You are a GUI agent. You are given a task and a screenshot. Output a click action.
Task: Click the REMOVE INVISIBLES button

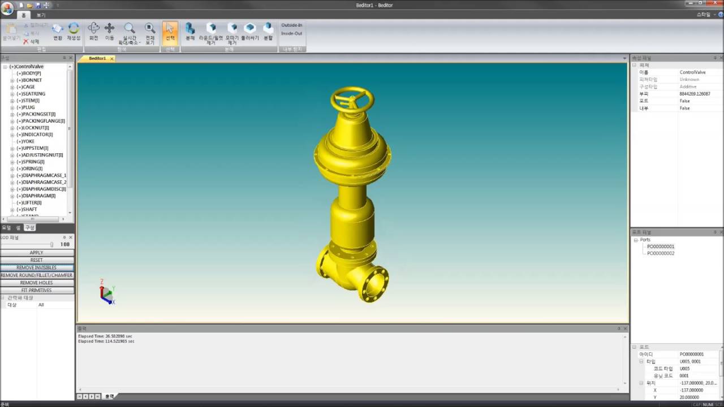(37, 267)
